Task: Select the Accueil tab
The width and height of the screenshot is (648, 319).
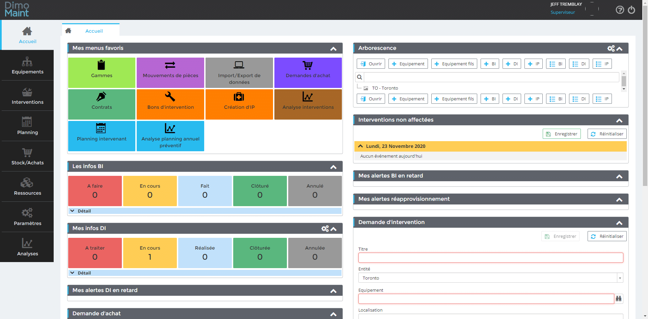Action: click(x=94, y=31)
